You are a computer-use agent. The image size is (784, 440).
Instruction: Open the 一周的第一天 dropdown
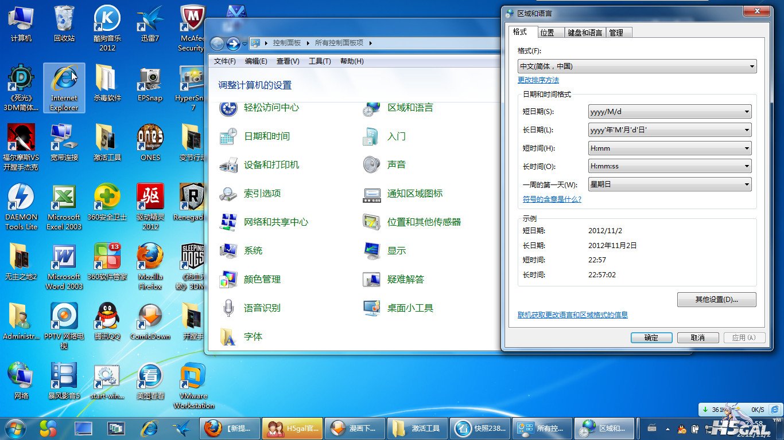(746, 184)
